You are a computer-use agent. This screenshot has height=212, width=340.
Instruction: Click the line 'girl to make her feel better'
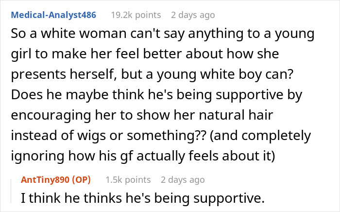coord(145,54)
